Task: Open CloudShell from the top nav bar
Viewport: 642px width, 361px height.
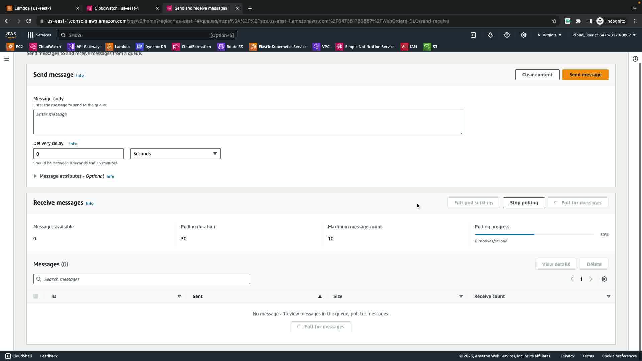Action: pyautogui.click(x=473, y=35)
